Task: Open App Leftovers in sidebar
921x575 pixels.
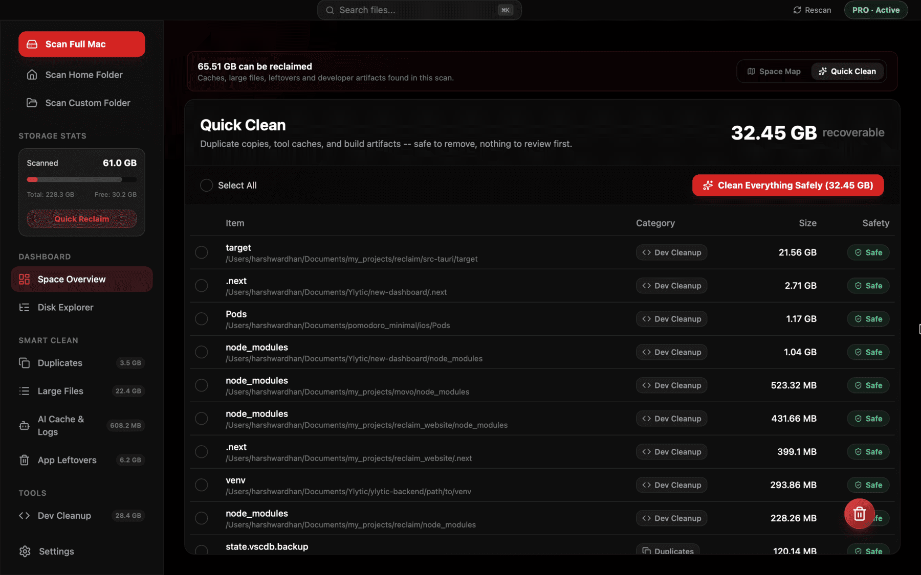Action: (x=82, y=460)
